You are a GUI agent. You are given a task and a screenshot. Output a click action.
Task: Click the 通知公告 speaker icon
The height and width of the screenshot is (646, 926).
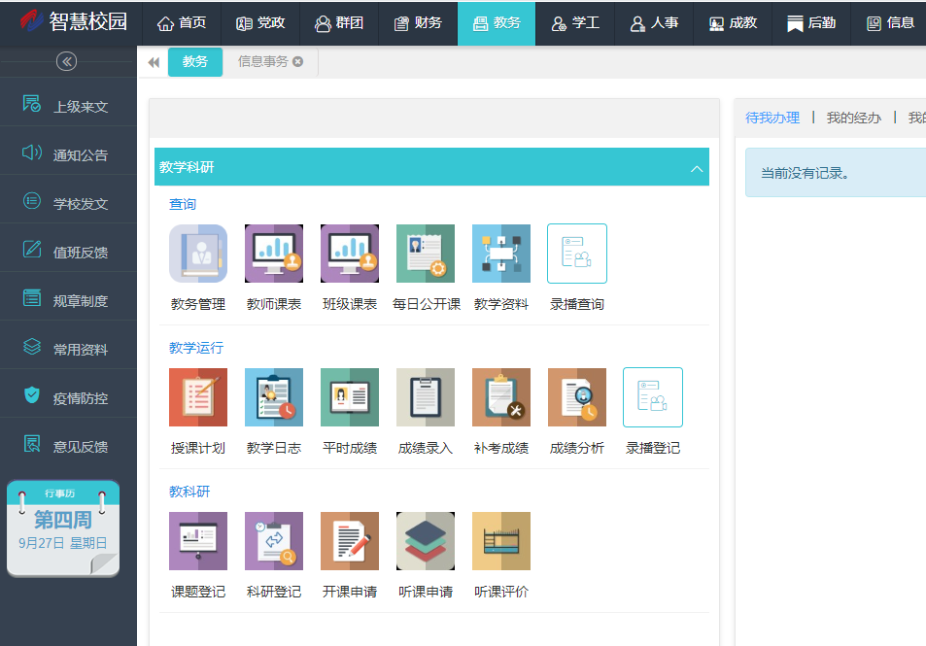tap(32, 153)
